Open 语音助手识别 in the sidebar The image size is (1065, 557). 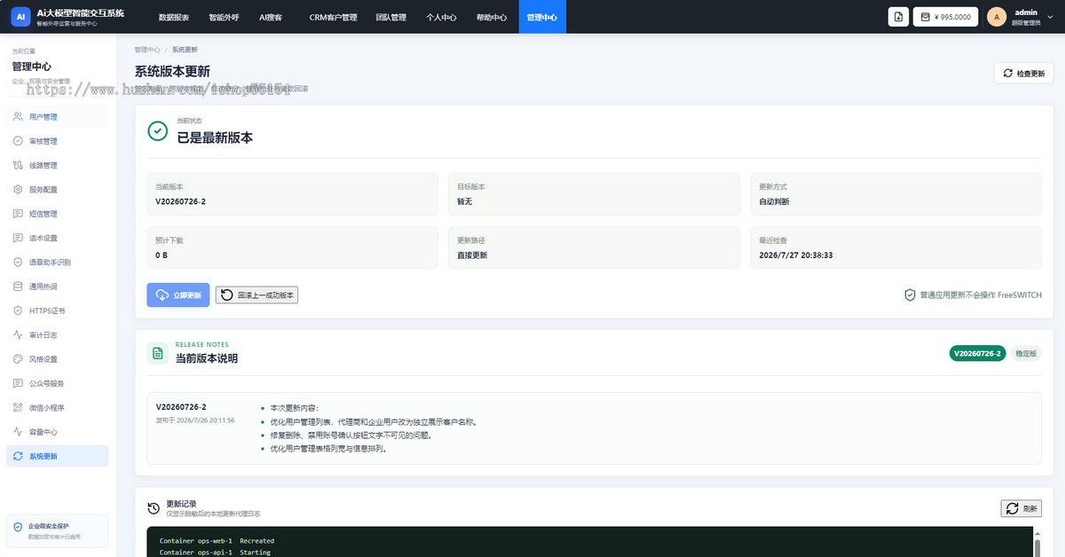click(x=58, y=263)
